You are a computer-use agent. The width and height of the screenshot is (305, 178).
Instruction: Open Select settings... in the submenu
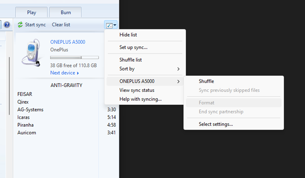click(x=234, y=124)
